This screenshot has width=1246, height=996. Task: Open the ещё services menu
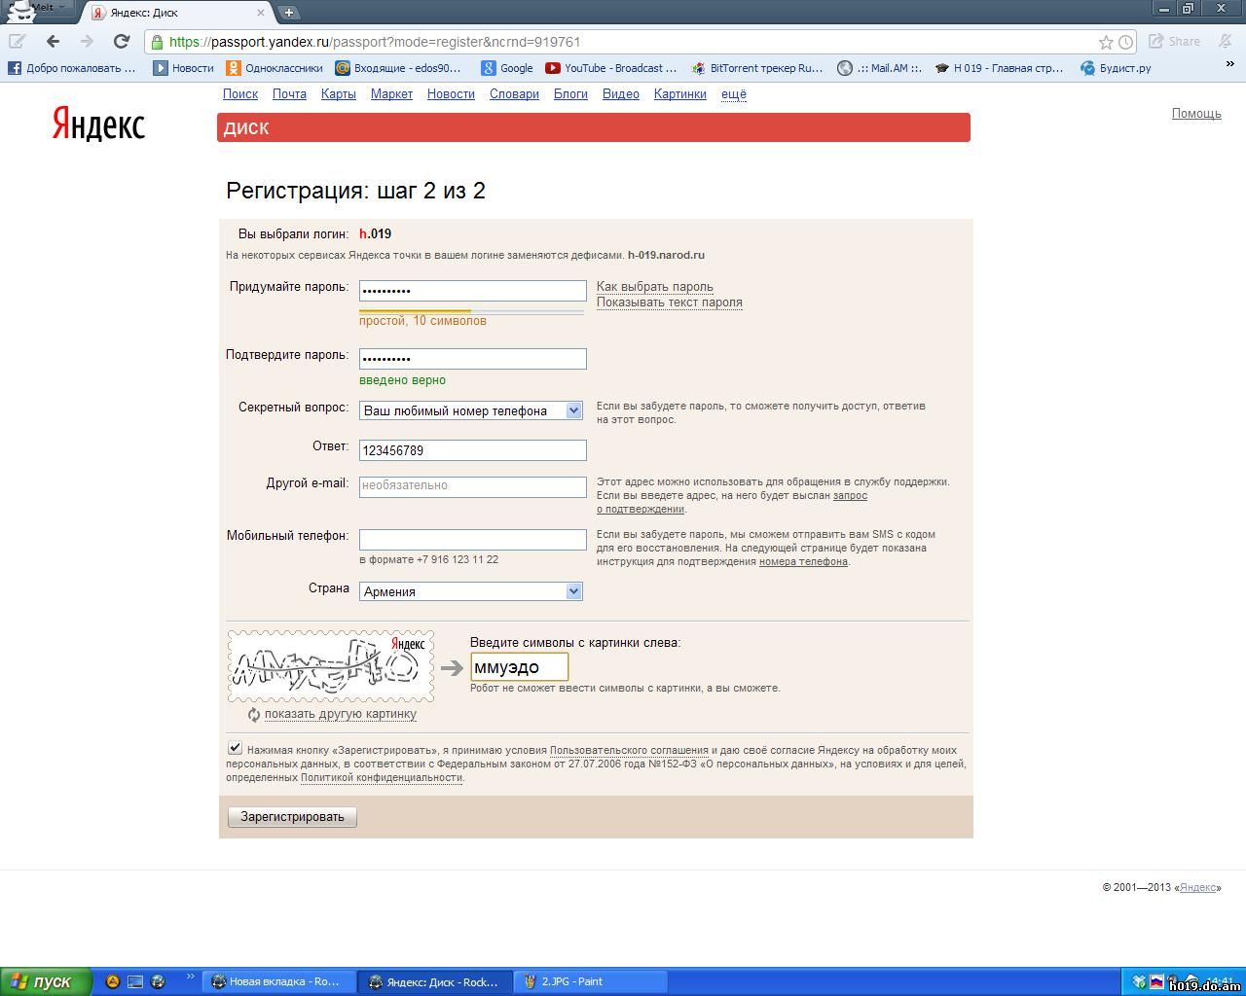click(x=734, y=94)
